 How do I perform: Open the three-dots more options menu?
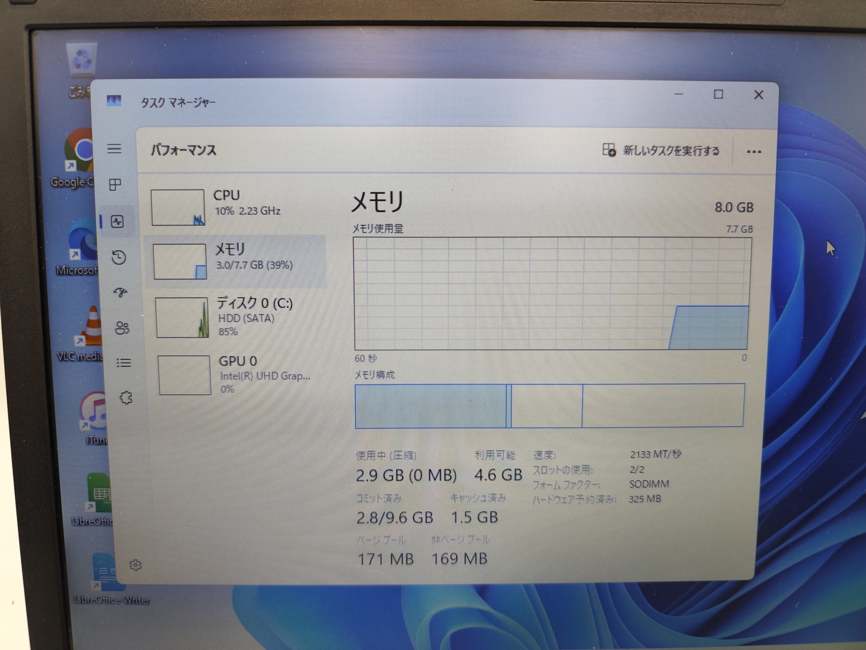tap(754, 152)
